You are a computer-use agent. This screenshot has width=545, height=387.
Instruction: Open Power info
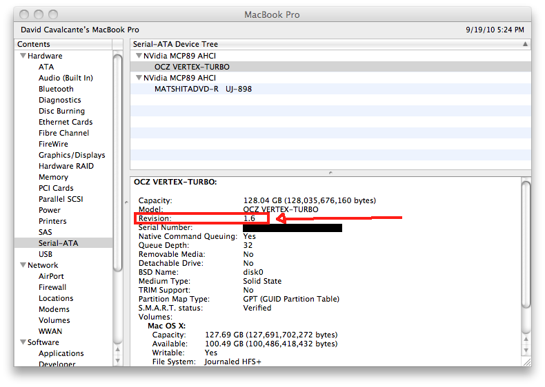[50, 210]
